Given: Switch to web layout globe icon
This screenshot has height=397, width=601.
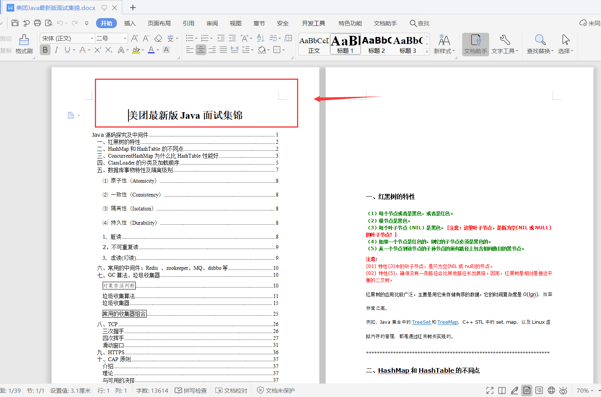Looking at the screenshot, I should tap(551, 390).
